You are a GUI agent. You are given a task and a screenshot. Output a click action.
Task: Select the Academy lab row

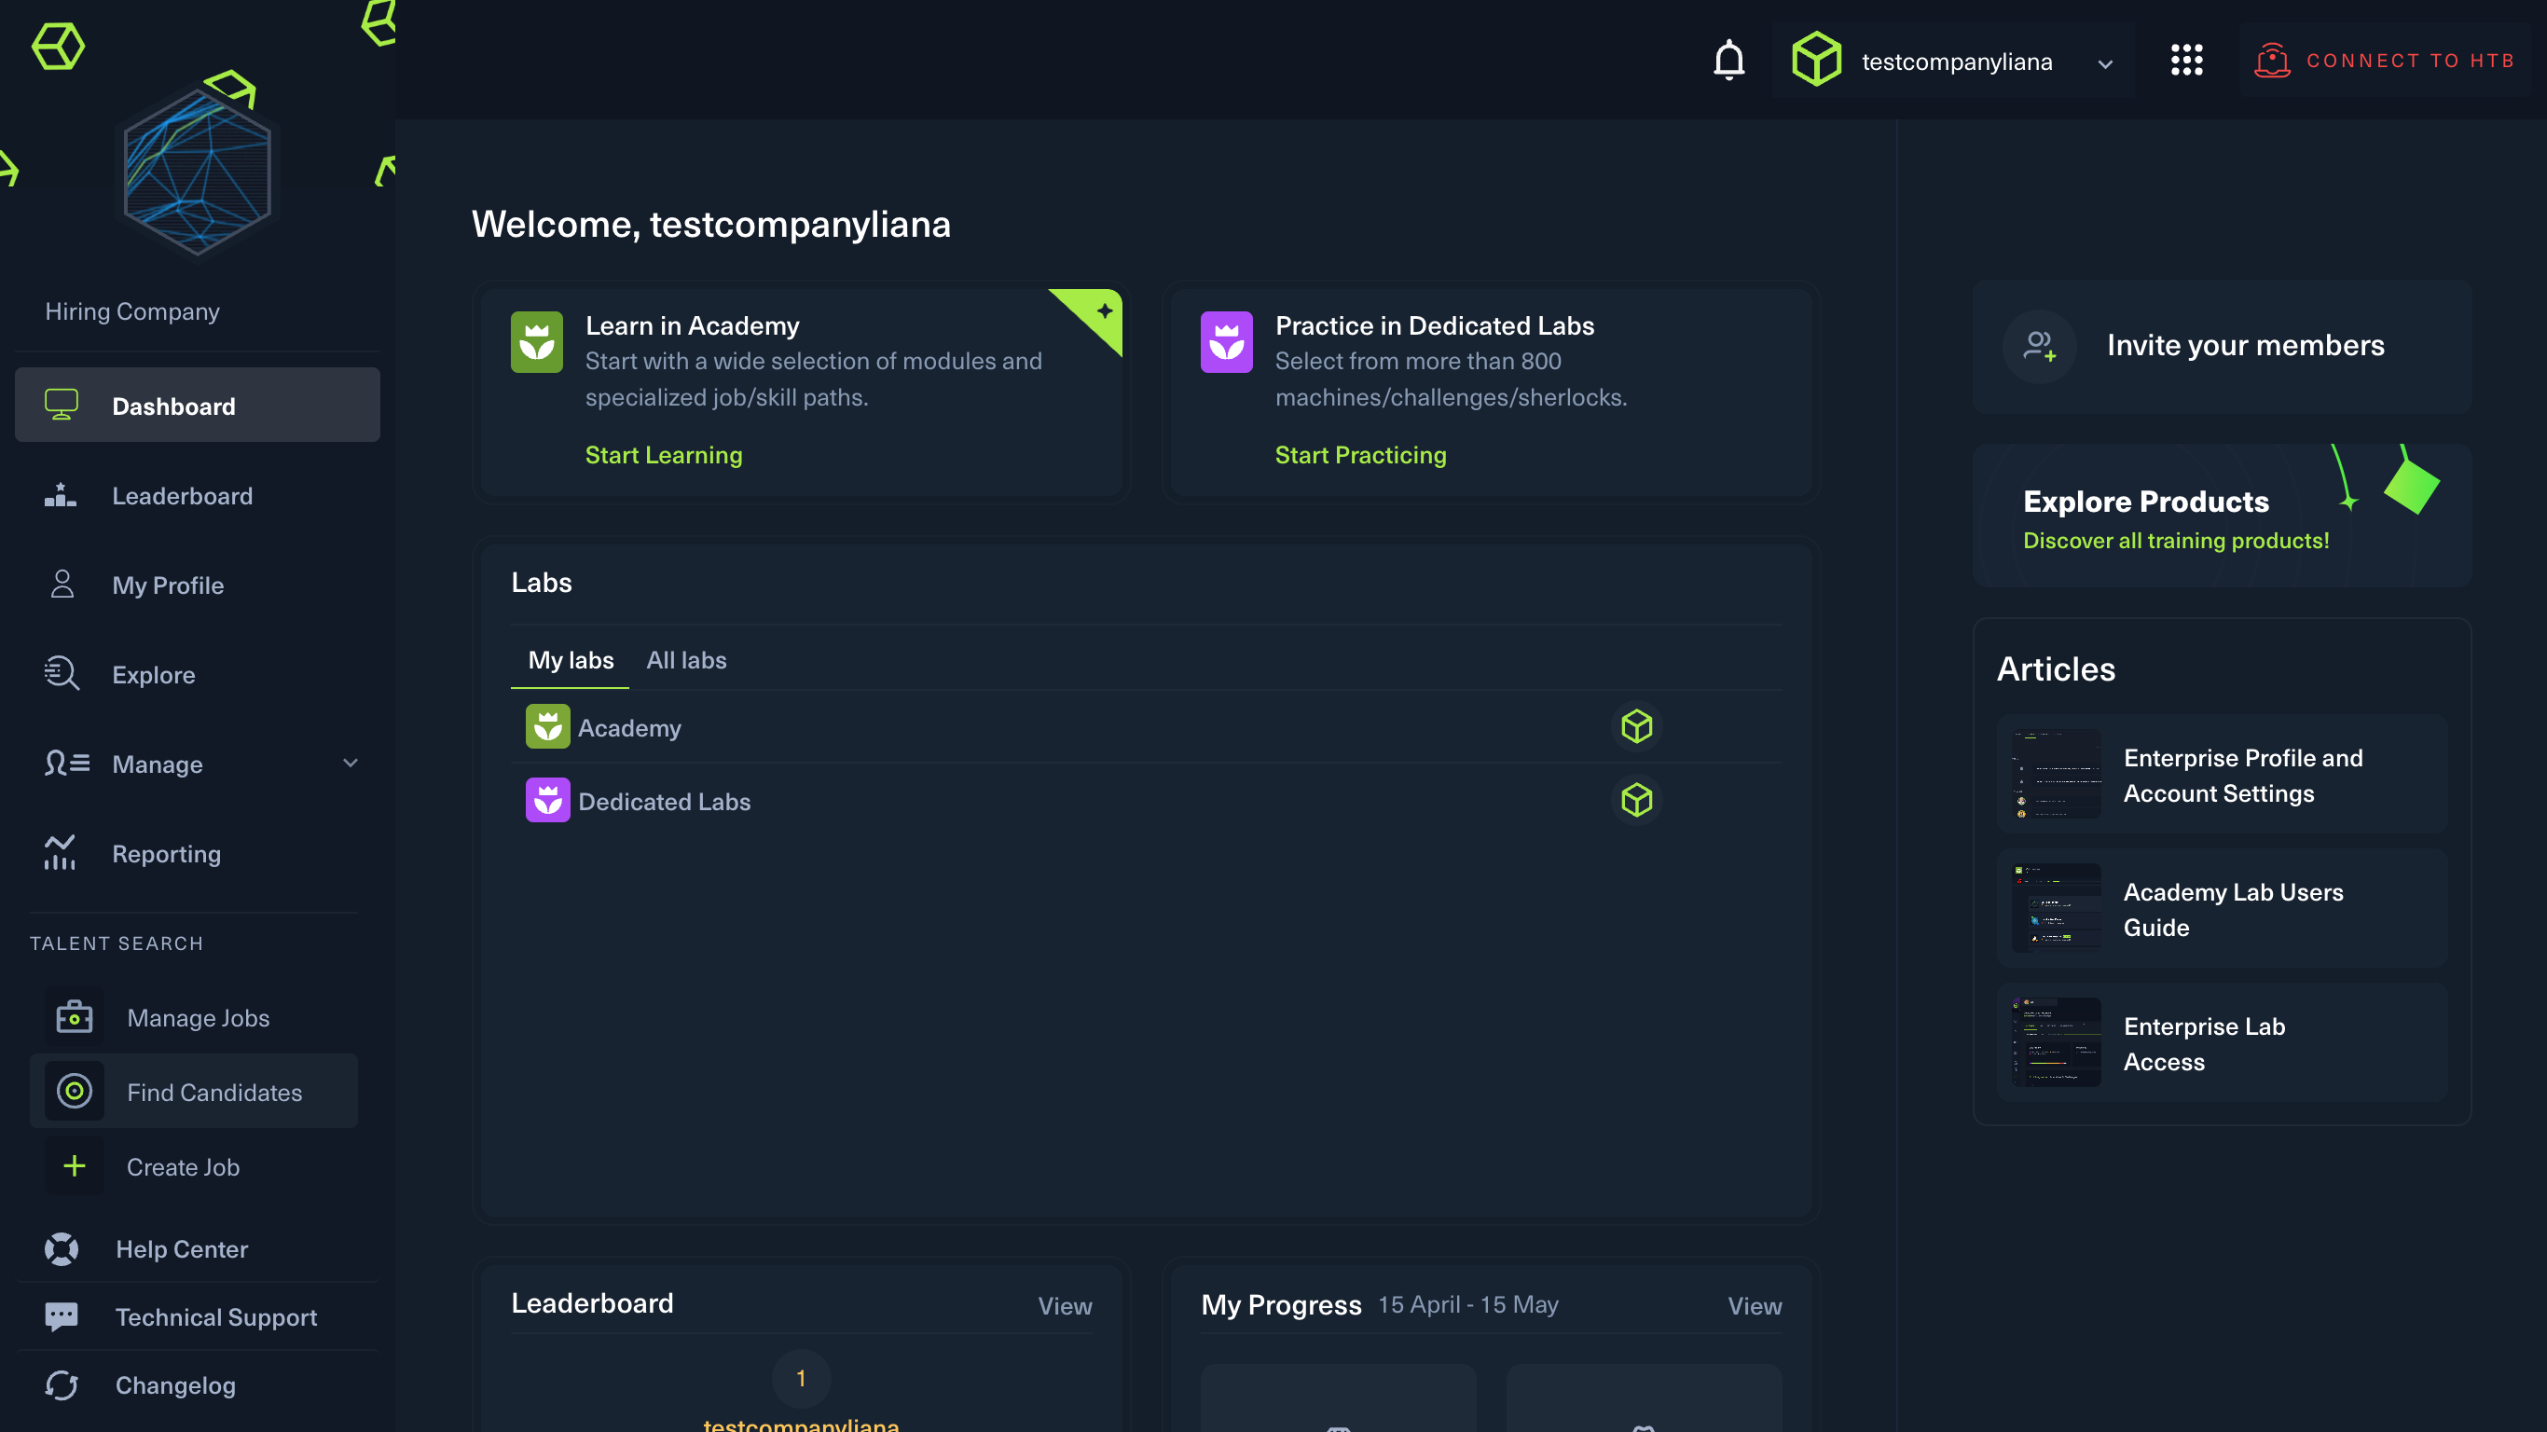(x=1146, y=726)
